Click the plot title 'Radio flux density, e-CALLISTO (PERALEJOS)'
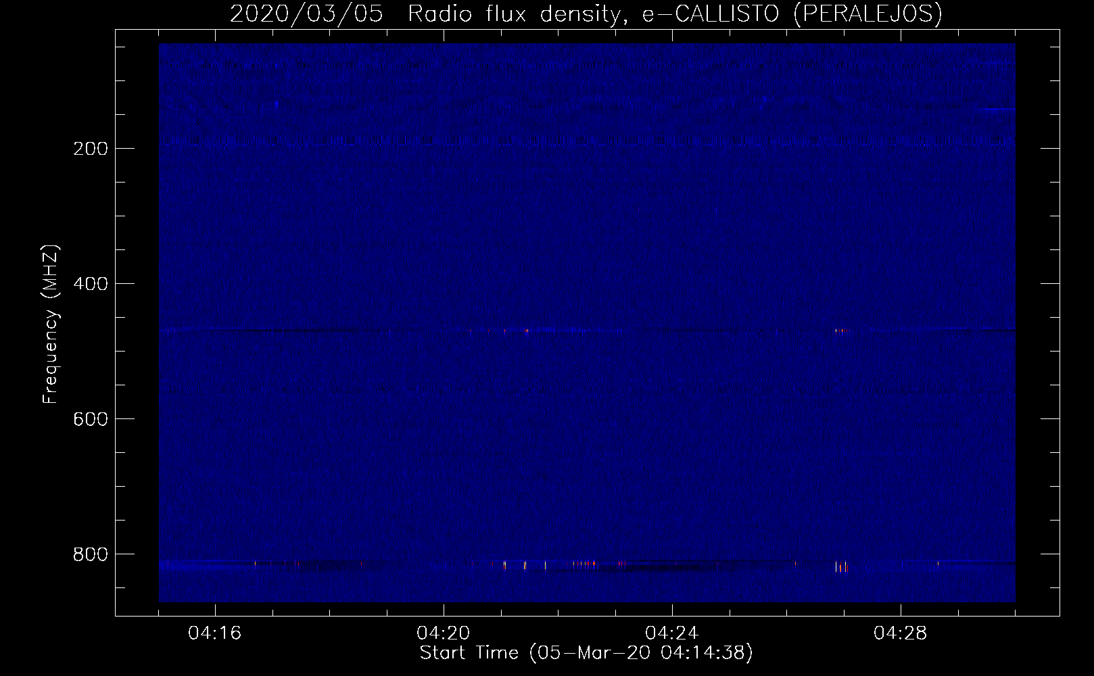1094x676 pixels. tap(674, 14)
